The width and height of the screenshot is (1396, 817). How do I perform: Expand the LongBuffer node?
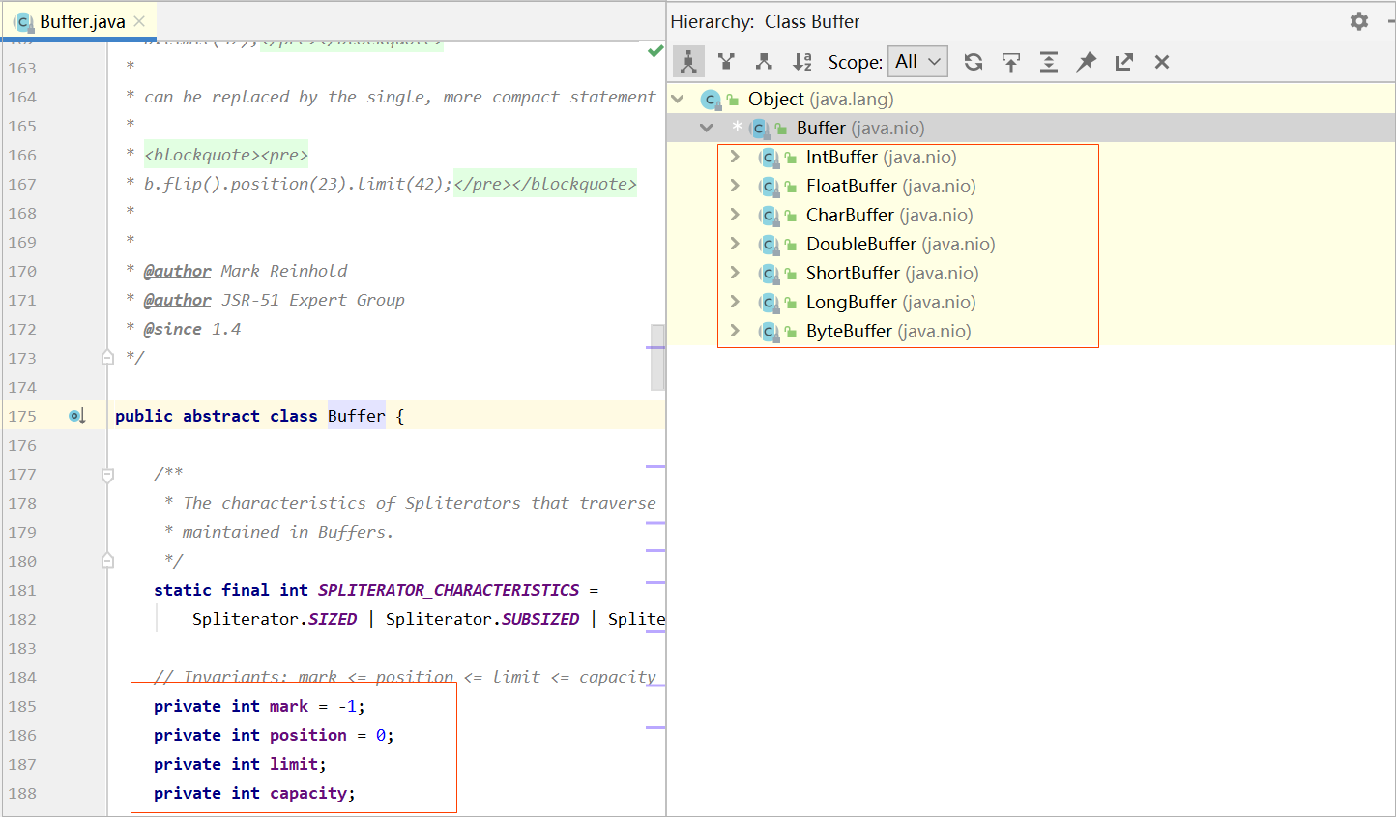[735, 302]
